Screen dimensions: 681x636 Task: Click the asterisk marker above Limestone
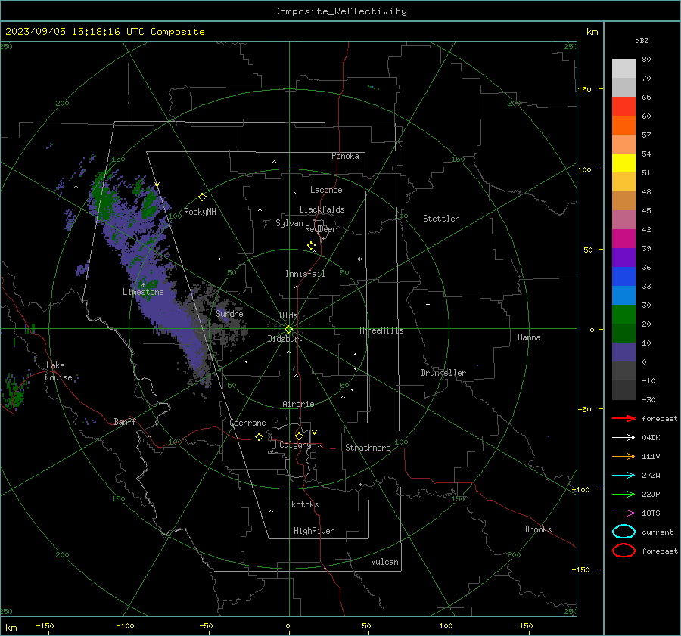click(143, 285)
